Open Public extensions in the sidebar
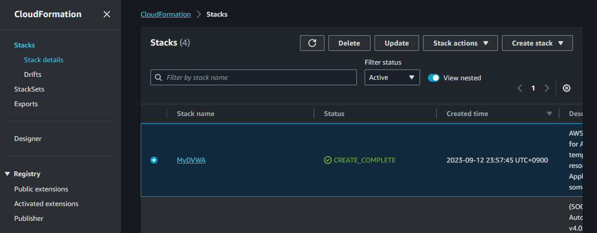 (41, 189)
